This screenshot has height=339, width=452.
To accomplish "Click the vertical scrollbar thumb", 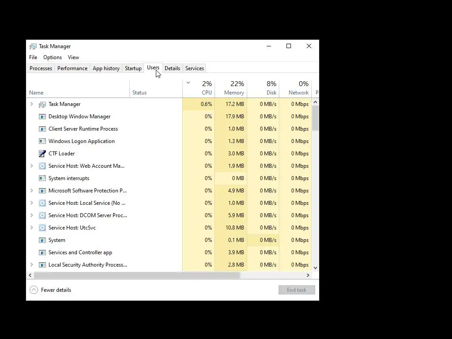I will pyautogui.click(x=315, y=118).
